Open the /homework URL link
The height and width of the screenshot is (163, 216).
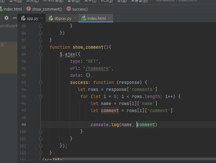point(97,68)
